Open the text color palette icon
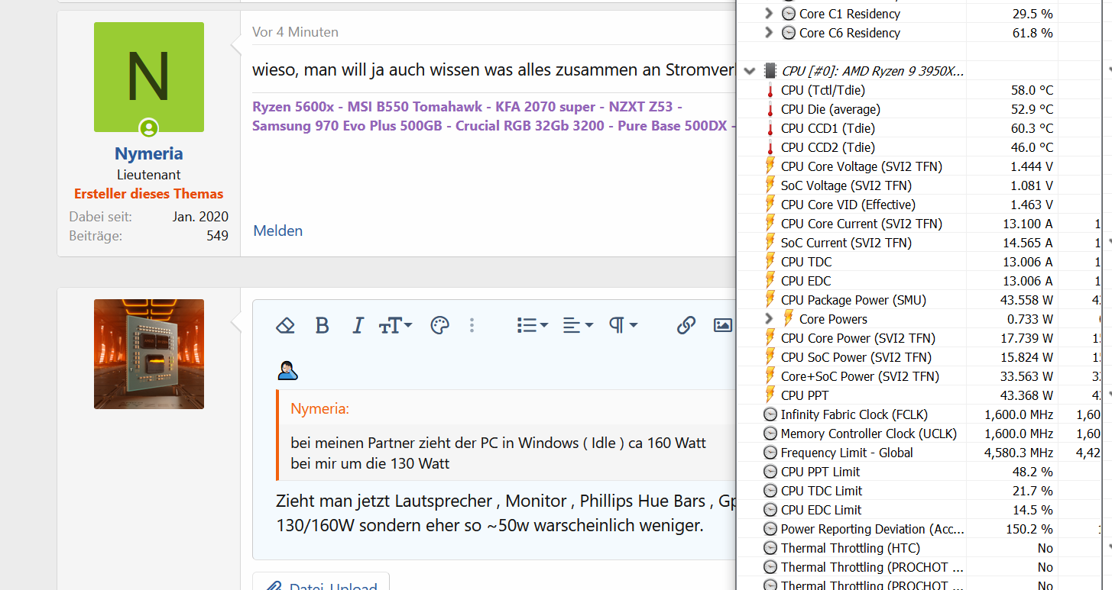The width and height of the screenshot is (1112, 590). [439, 326]
